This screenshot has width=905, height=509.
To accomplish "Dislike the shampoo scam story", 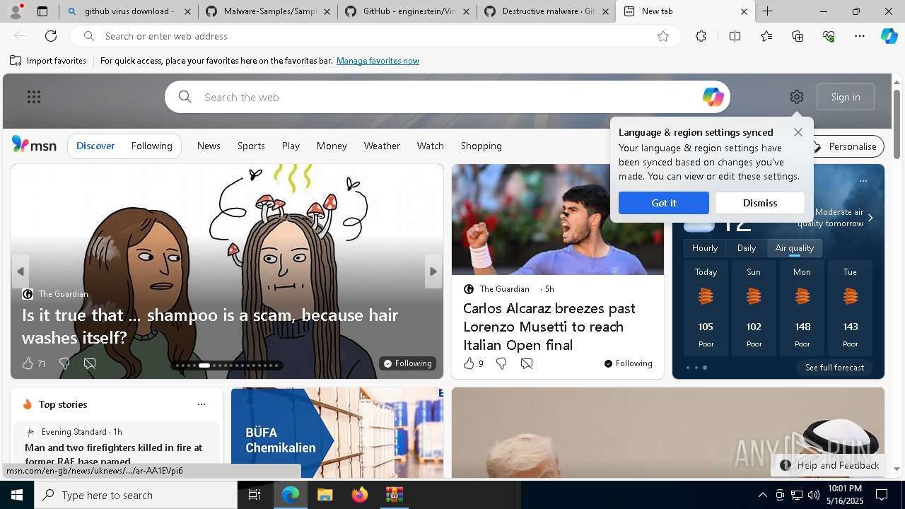I will coord(64,363).
